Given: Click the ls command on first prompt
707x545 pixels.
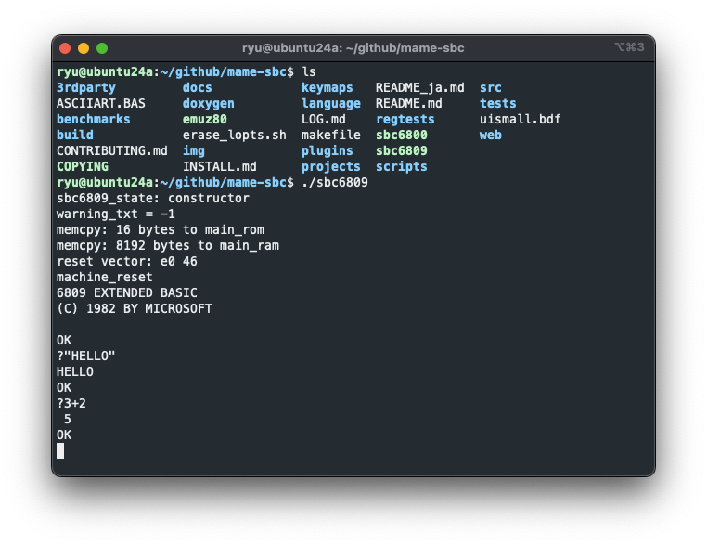Looking at the screenshot, I should click(x=309, y=71).
